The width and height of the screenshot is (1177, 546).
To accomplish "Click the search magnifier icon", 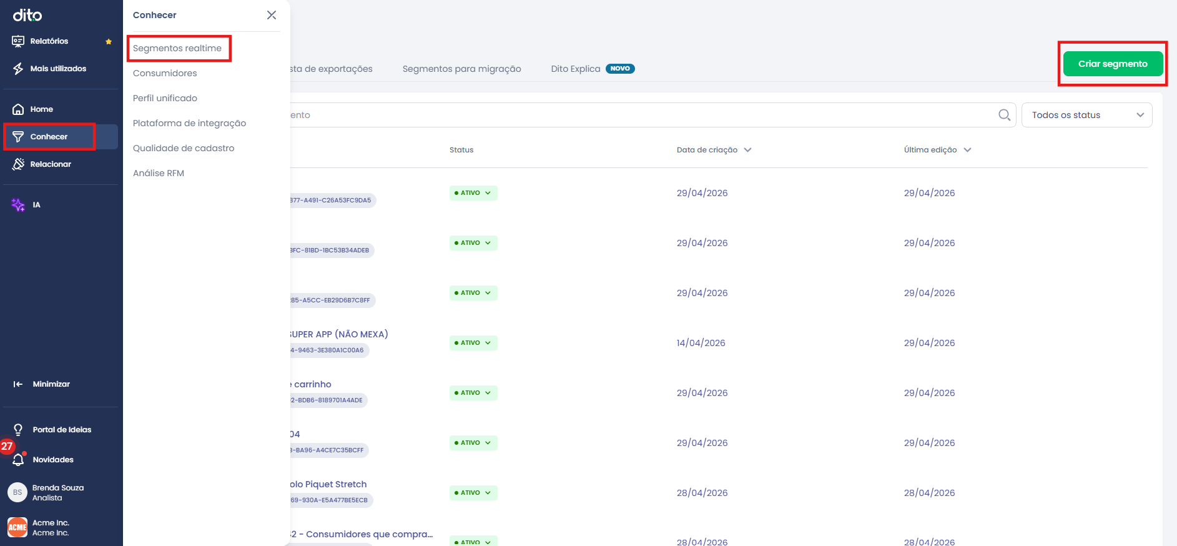I will (x=1004, y=115).
